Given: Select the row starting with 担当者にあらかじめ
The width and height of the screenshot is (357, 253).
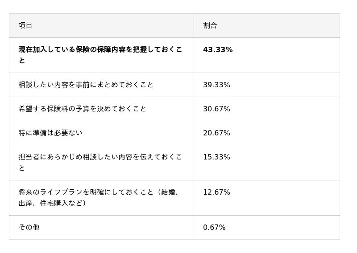Looking at the screenshot, I should click(100, 157).
